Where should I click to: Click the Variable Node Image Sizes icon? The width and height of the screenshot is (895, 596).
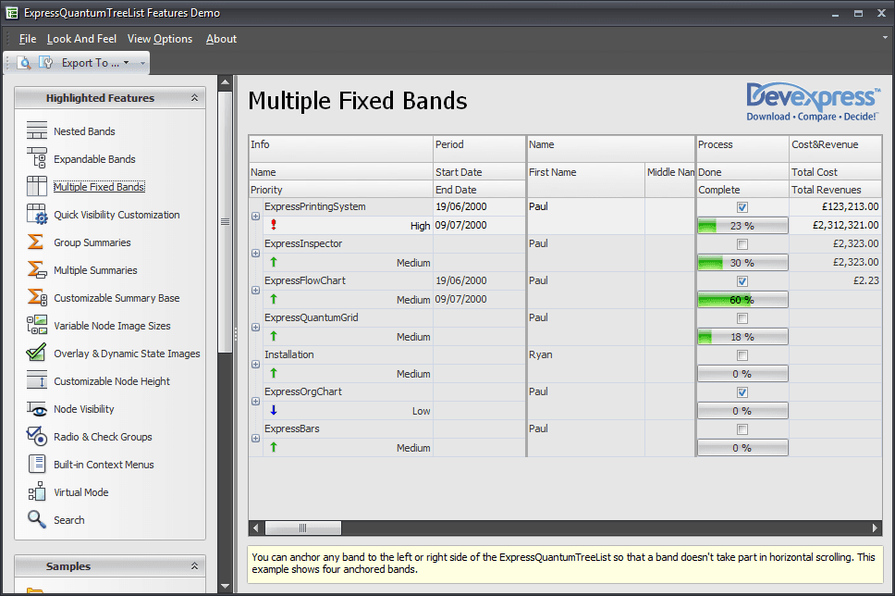(37, 325)
